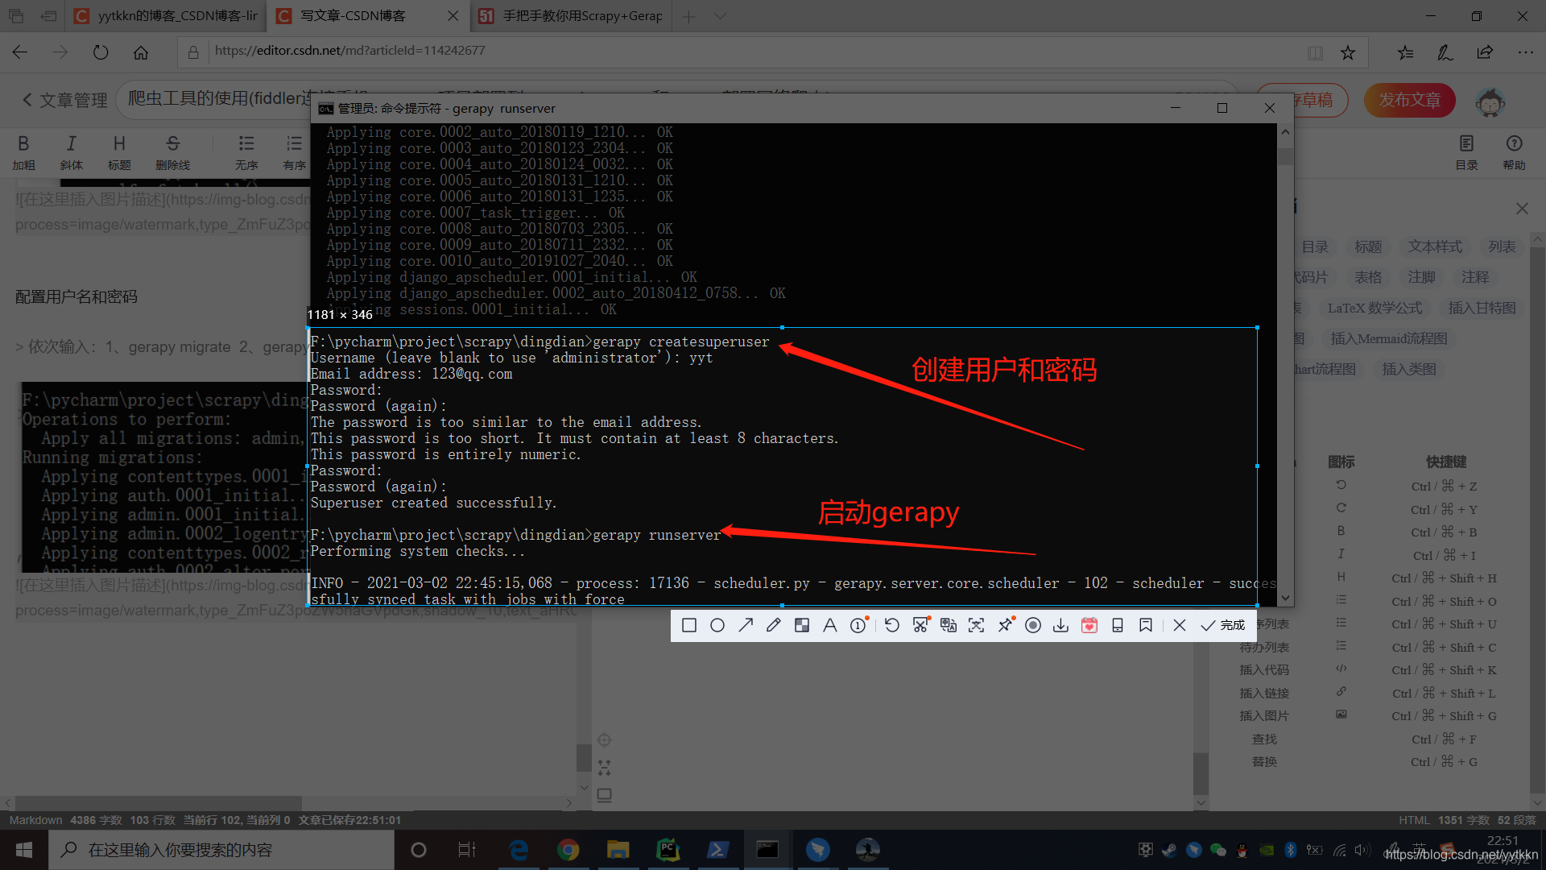Click the OCR text recognition icon
Screen dimensions: 1546x870
(x=977, y=626)
